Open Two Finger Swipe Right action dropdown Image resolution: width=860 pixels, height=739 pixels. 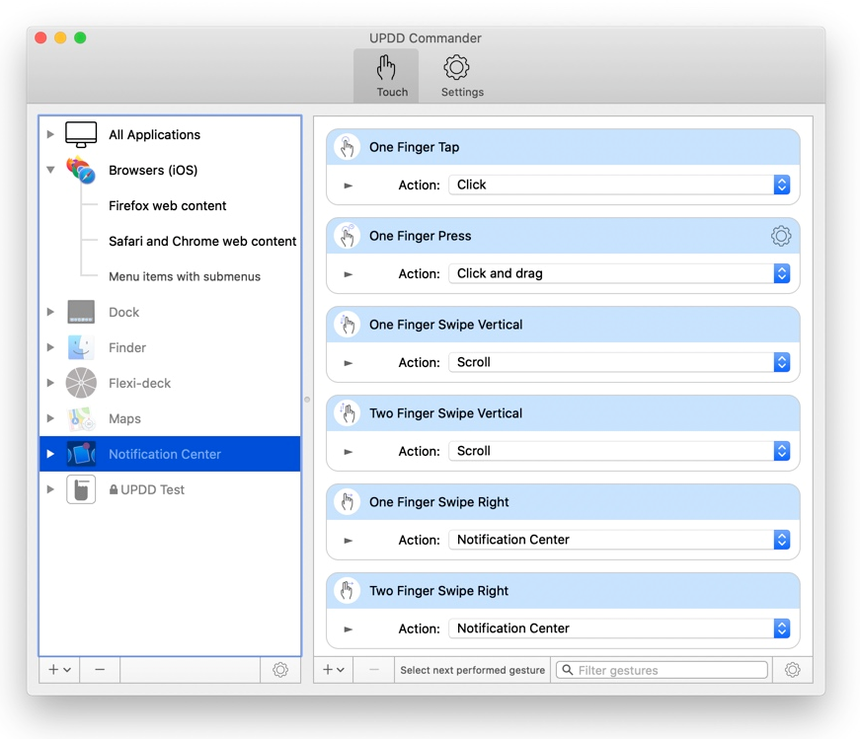pos(619,628)
